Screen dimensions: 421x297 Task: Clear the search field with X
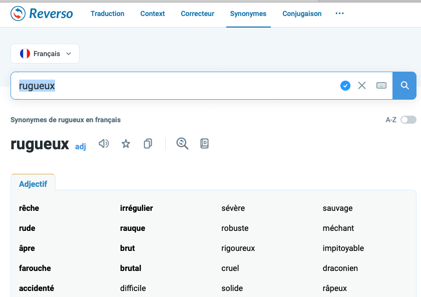click(362, 86)
